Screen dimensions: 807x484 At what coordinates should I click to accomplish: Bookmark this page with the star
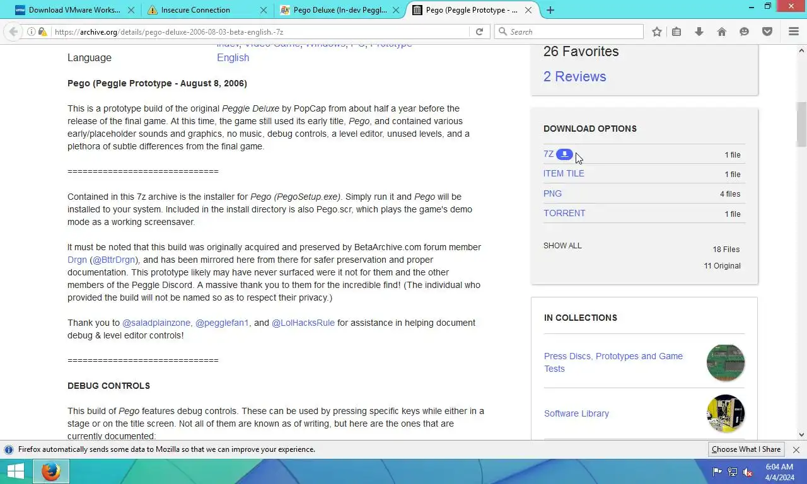tap(657, 32)
